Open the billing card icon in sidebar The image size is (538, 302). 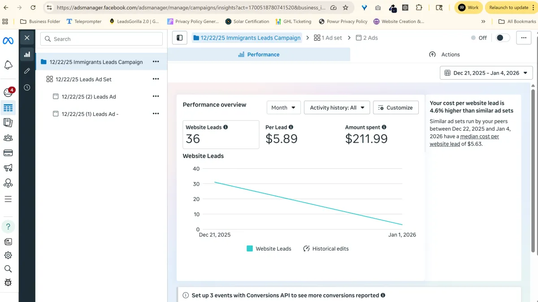(8, 153)
